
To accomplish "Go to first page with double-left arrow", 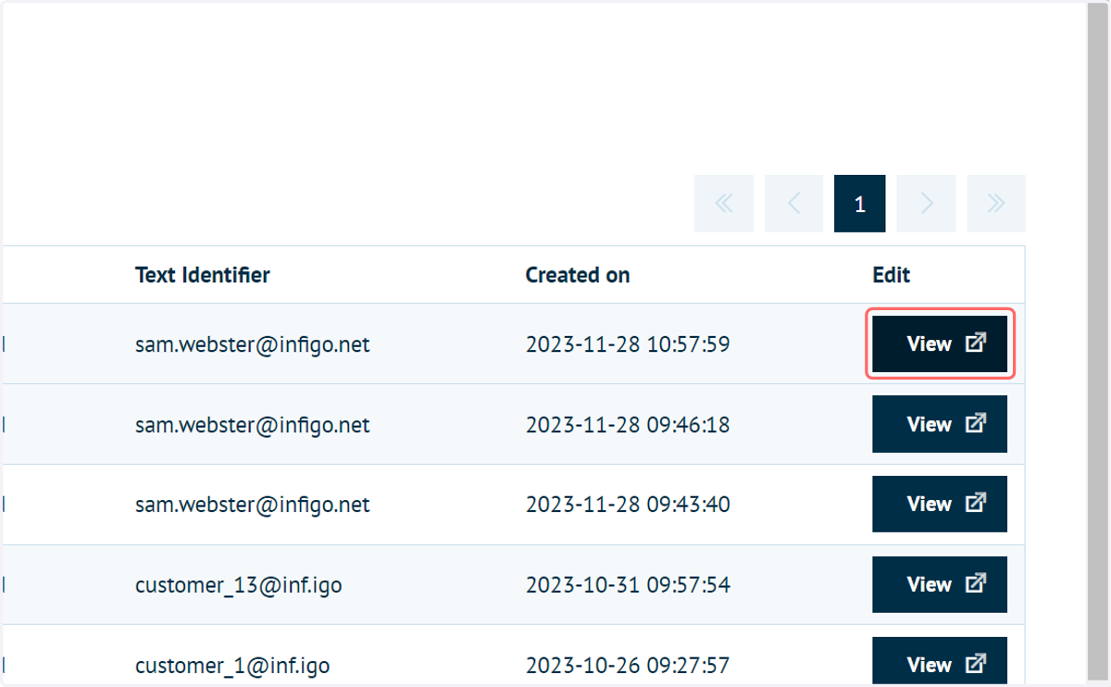I will coord(723,204).
